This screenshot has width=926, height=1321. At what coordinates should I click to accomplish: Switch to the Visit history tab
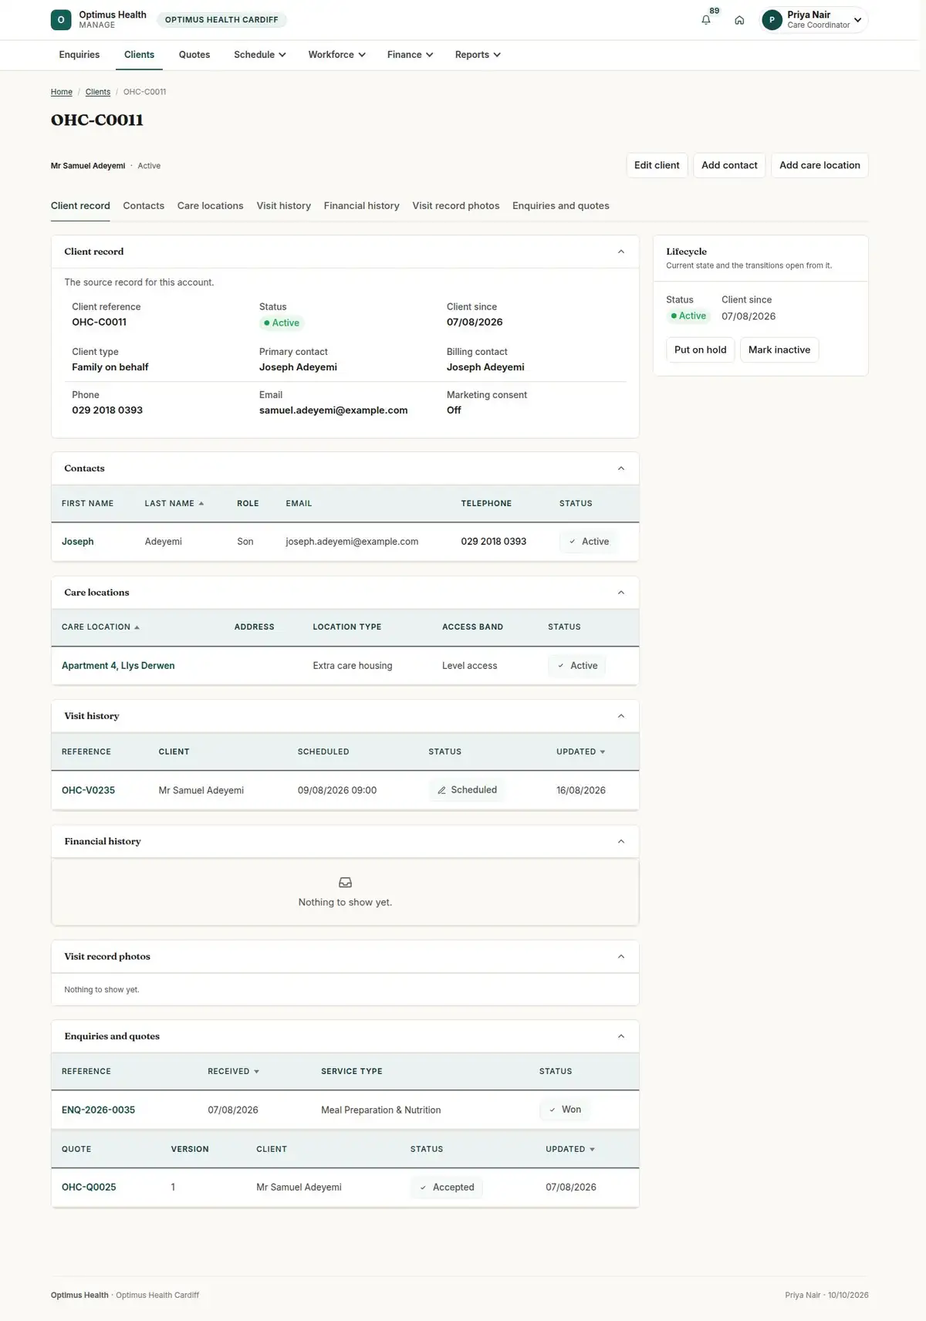pyautogui.click(x=284, y=206)
